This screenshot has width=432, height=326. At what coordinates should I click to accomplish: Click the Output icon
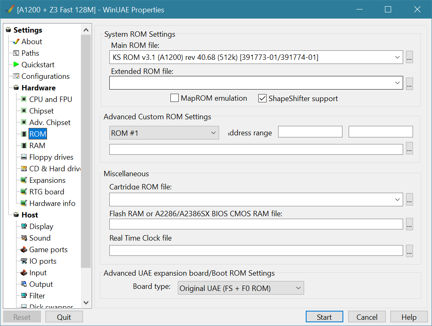(24, 284)
